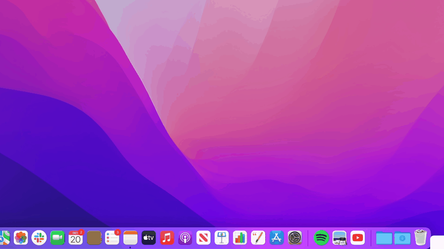This screenshot has width=444, height=249.
Task: Open Slack from the Dock
Action: (x=39, y=238)
